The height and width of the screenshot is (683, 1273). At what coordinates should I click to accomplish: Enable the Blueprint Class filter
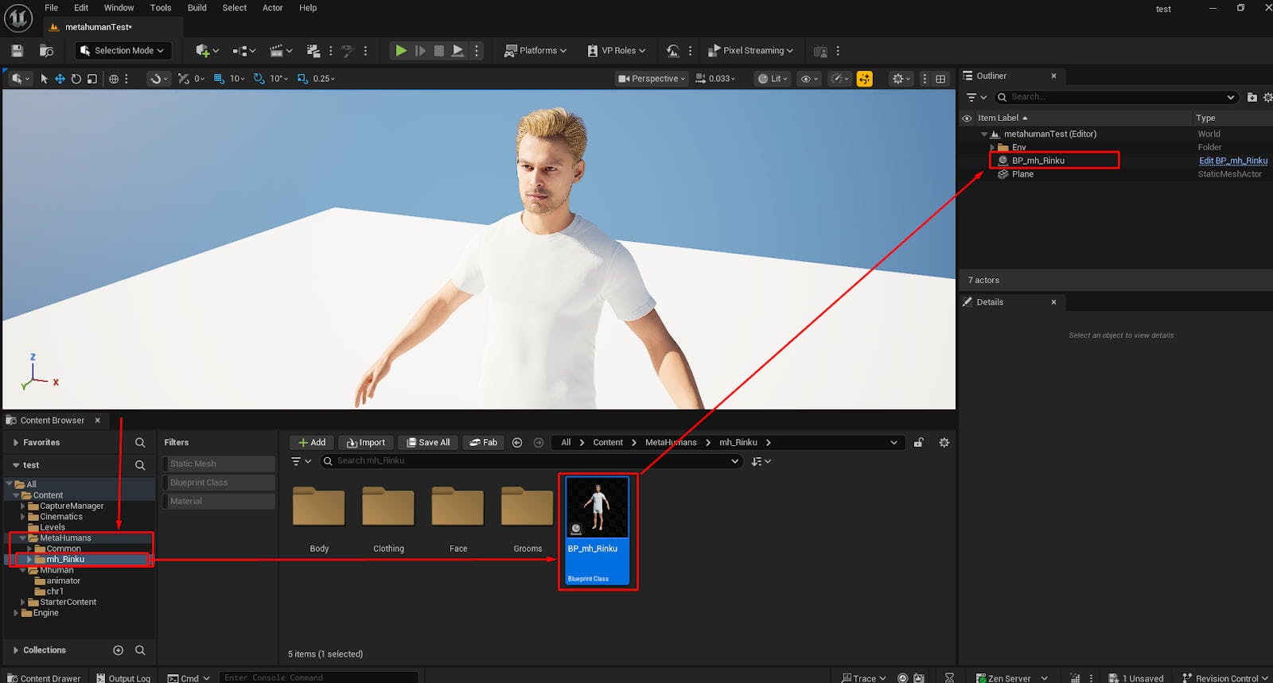click(219, 483)
